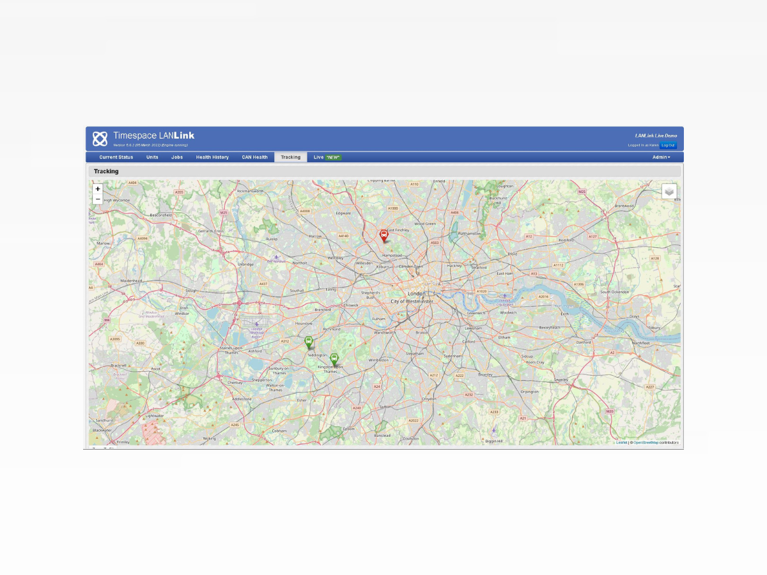Click the Slough label on the map
This screenshot has height=575, width=767.
pos(190,290)
